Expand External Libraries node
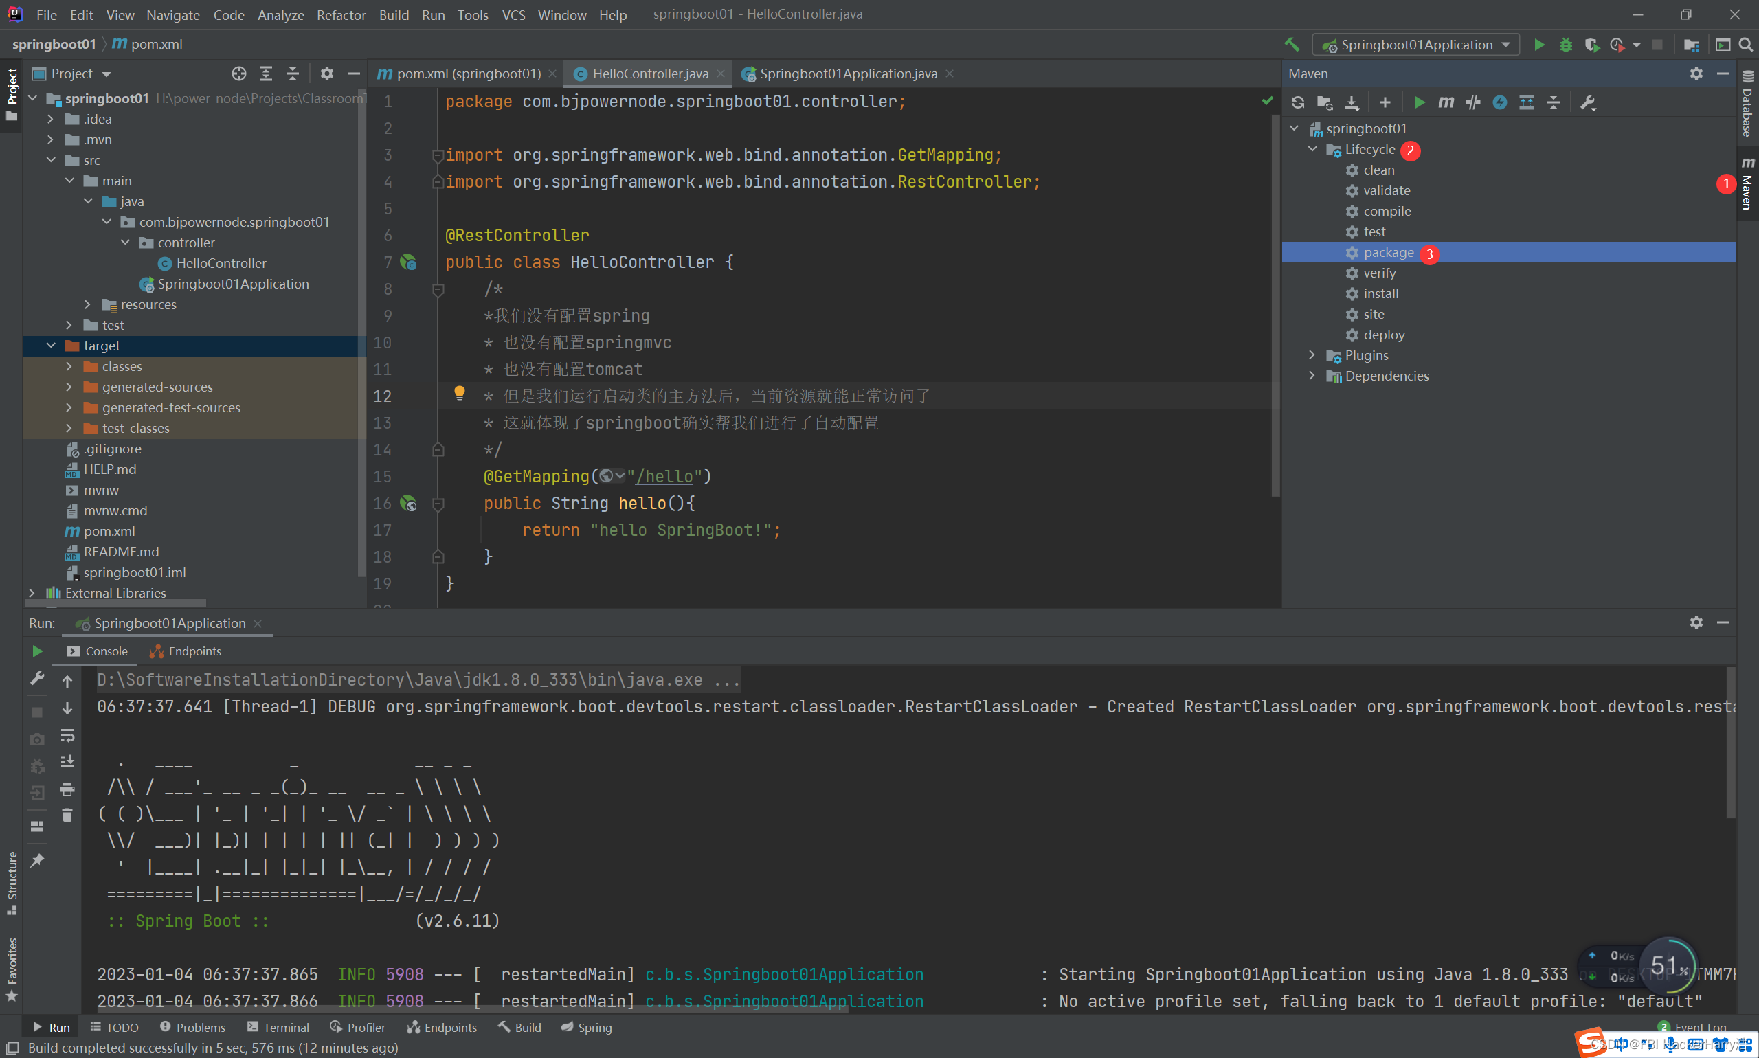The image size is (1759, 1058). pos(32,592)
